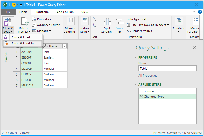Click the Split Column icon
Screen dimensions: 204x136
pyautogui.click(x=107, y=22)
